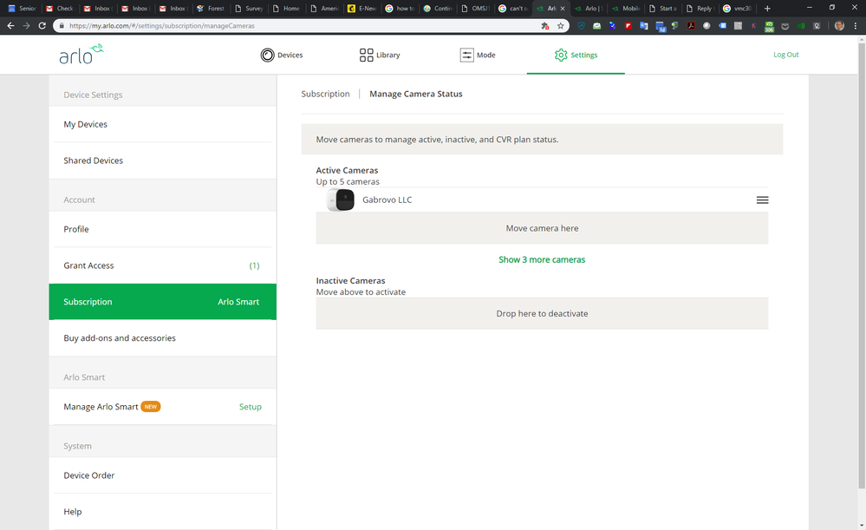This screenshot has width=866, height=530.
Task: Click the Drop here to deactivate zone
Action: click(x=542, y=313)
